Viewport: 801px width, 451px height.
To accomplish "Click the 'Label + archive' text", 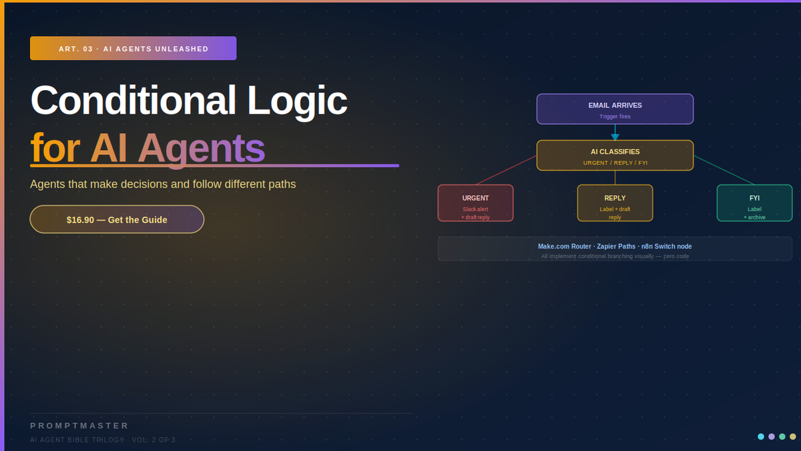I will [754, 213].
